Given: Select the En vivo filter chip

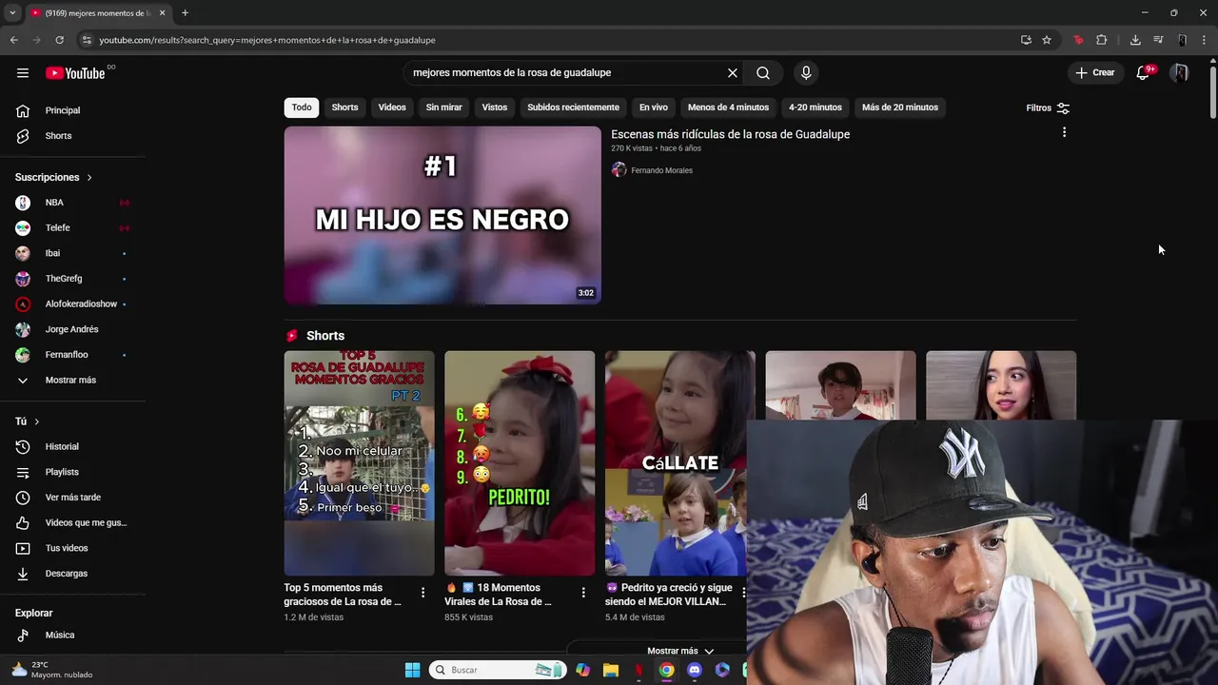Looking at the screenshot, I should (653, 108).
